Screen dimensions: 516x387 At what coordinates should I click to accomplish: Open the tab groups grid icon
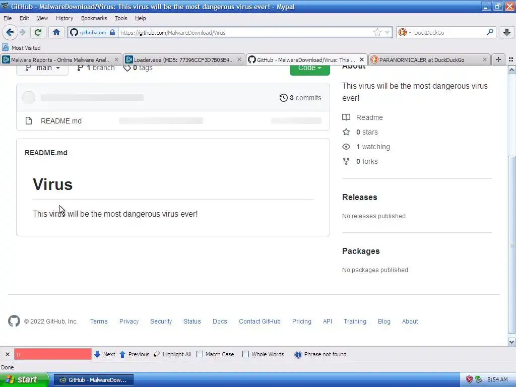click(511, 59)
